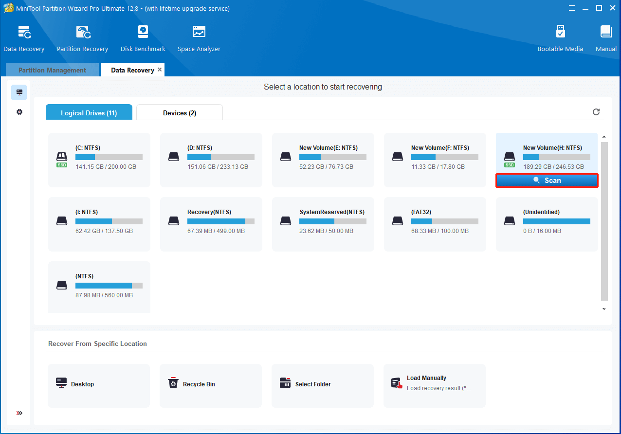Viewport: 621px width, 434px height.
Task: Select the New Volume H drive icon
Action: (510, 159)
